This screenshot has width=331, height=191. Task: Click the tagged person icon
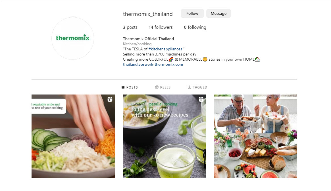189,87
